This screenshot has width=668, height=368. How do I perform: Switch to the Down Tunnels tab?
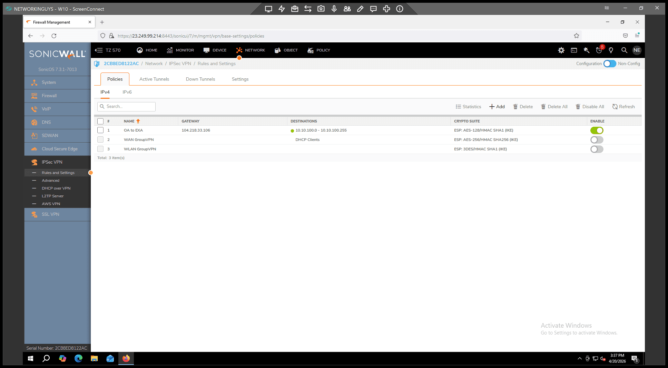pyautogui.click(x=200, y=79)
